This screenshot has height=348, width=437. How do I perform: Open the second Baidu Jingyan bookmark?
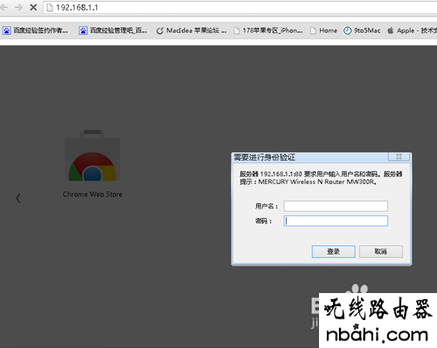[x=114, y=31]
